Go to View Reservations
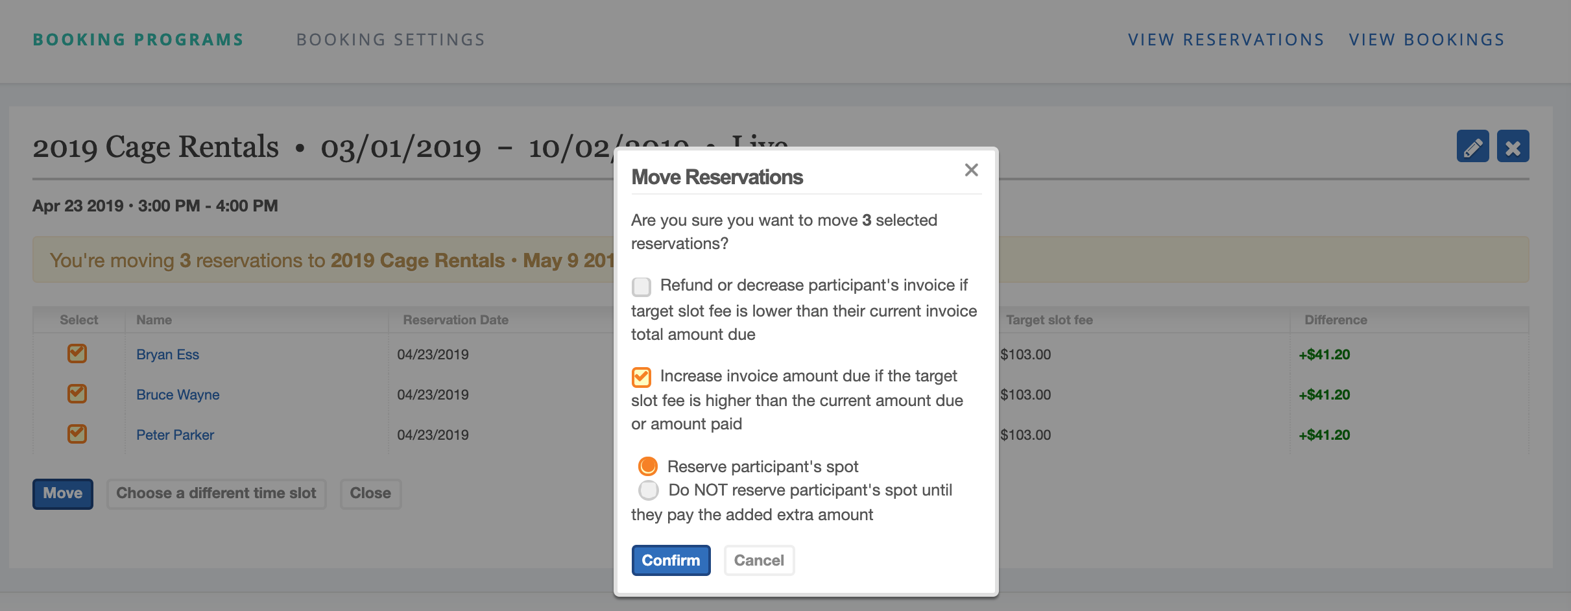The width and height of the screenshot is (1571, 611). tap(1226, 40)
